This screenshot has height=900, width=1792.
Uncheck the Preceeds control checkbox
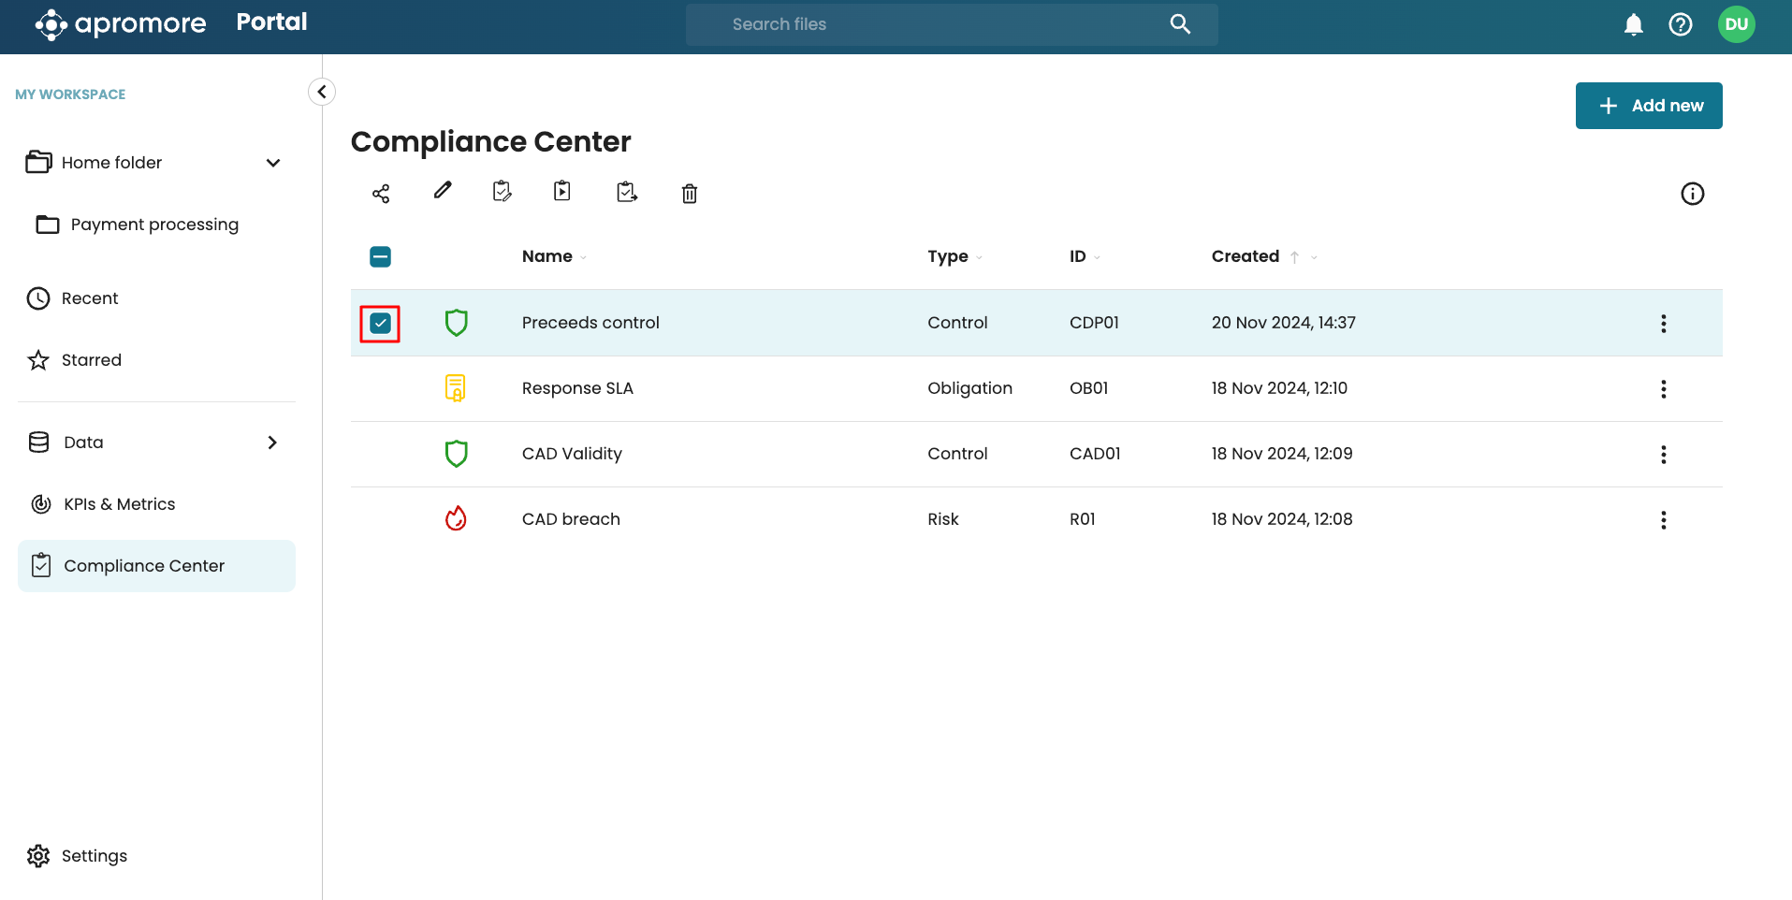(380, 324)
